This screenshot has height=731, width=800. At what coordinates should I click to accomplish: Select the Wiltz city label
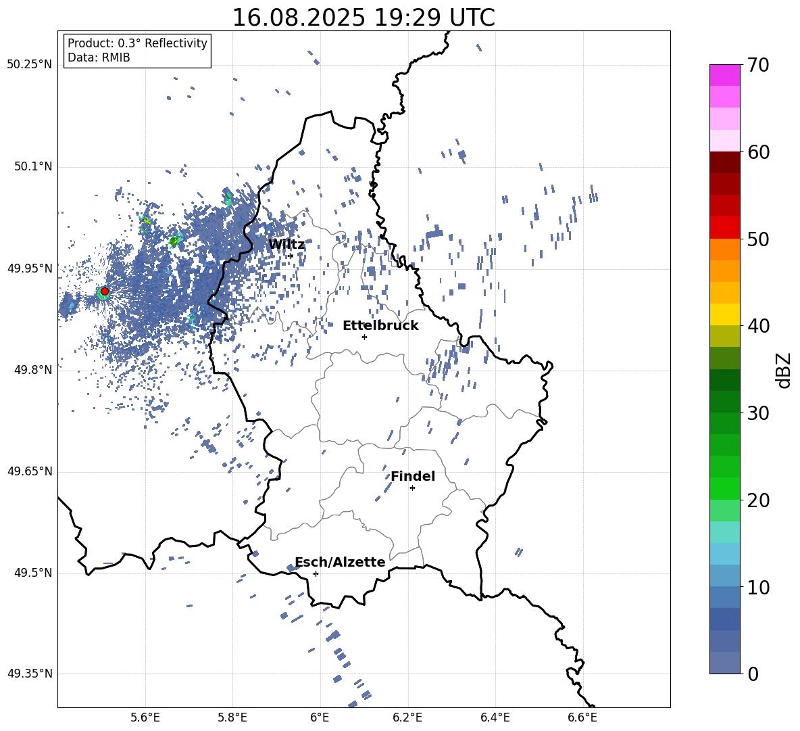pos(286,244)
